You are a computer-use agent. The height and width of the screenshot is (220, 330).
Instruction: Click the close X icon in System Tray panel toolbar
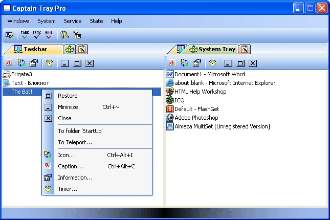click(x=252, y=63)
